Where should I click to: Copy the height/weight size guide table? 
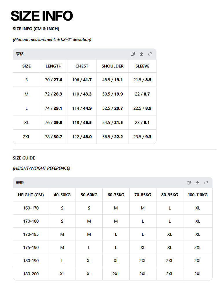coord(189,182)
